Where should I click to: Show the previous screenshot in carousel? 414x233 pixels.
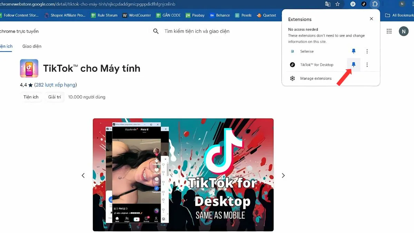coord(83,175)
